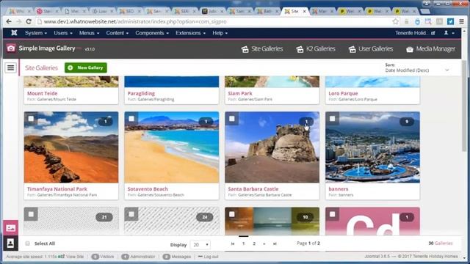Go to first page of galleries
470x264 pixels.
click(233, 243)
